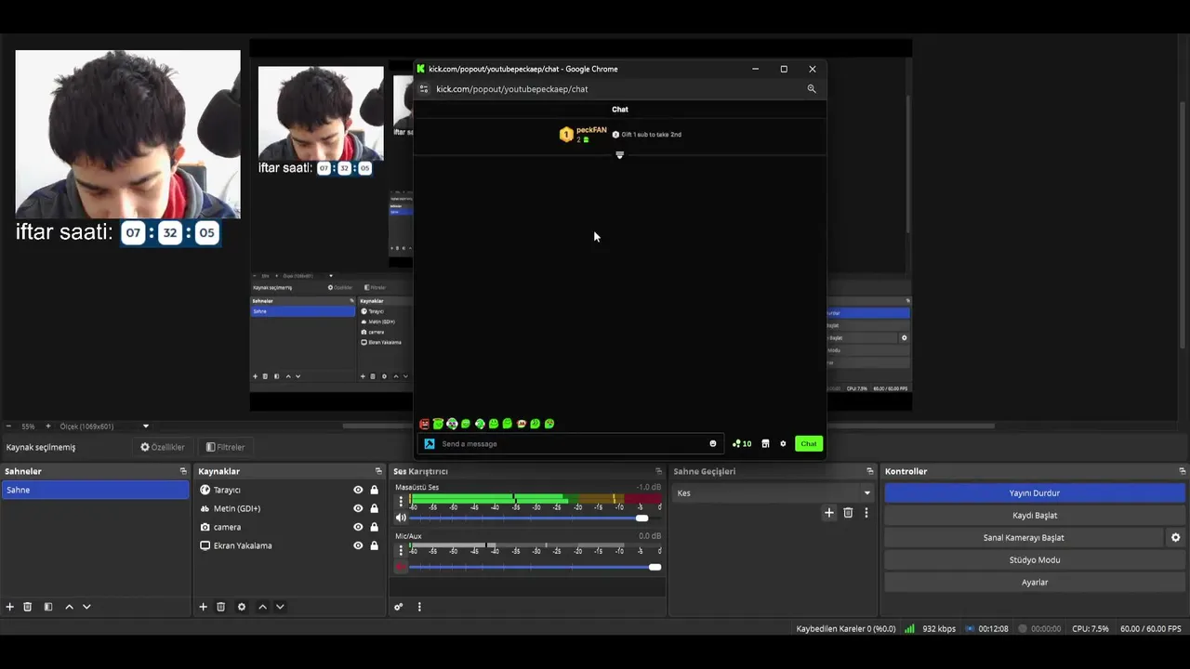Viewport: 1190px width, 669px height.
Task: Open the Kes transition dropdown
Action: tap(773, 492)
